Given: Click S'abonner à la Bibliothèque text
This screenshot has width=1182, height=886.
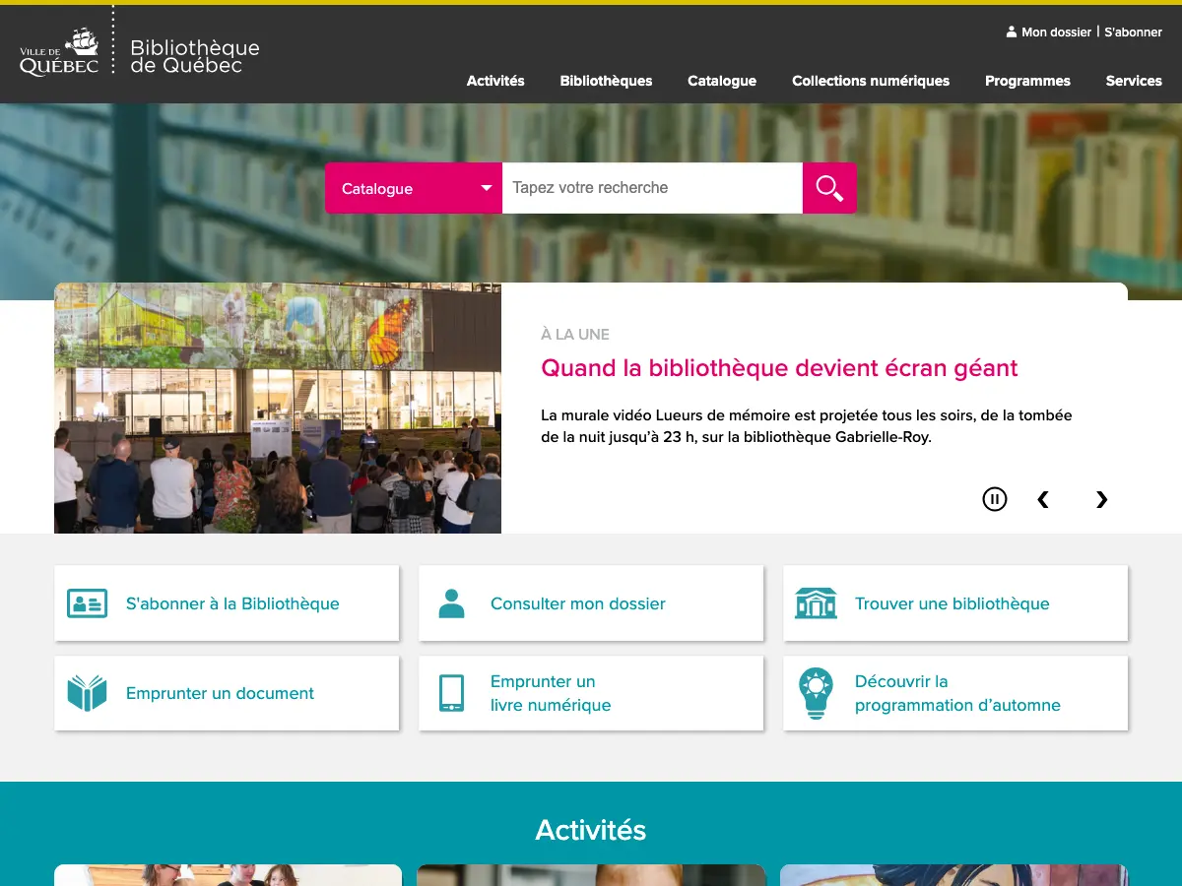Looking at the screenshot, I should pos(232,603).
